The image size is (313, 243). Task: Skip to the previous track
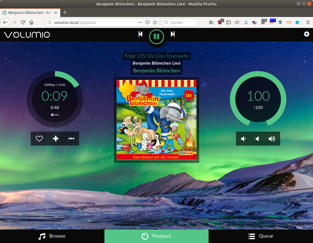coord(140,34)
